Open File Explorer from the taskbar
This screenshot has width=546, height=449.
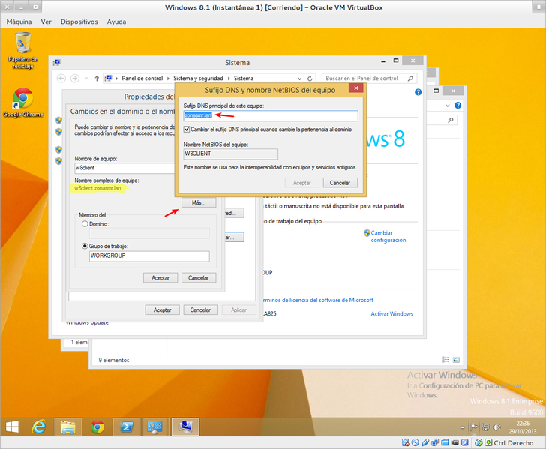pos(68,427)
